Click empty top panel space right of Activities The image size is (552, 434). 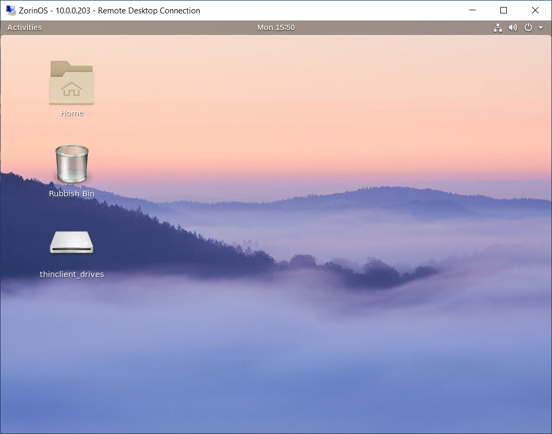tap(145, 27)
